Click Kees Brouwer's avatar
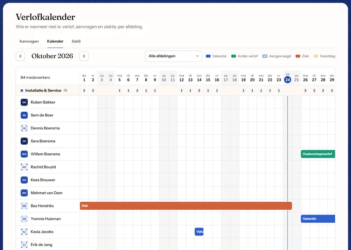The height and width of the screenshot is (250, 351). tap(24, 180)
